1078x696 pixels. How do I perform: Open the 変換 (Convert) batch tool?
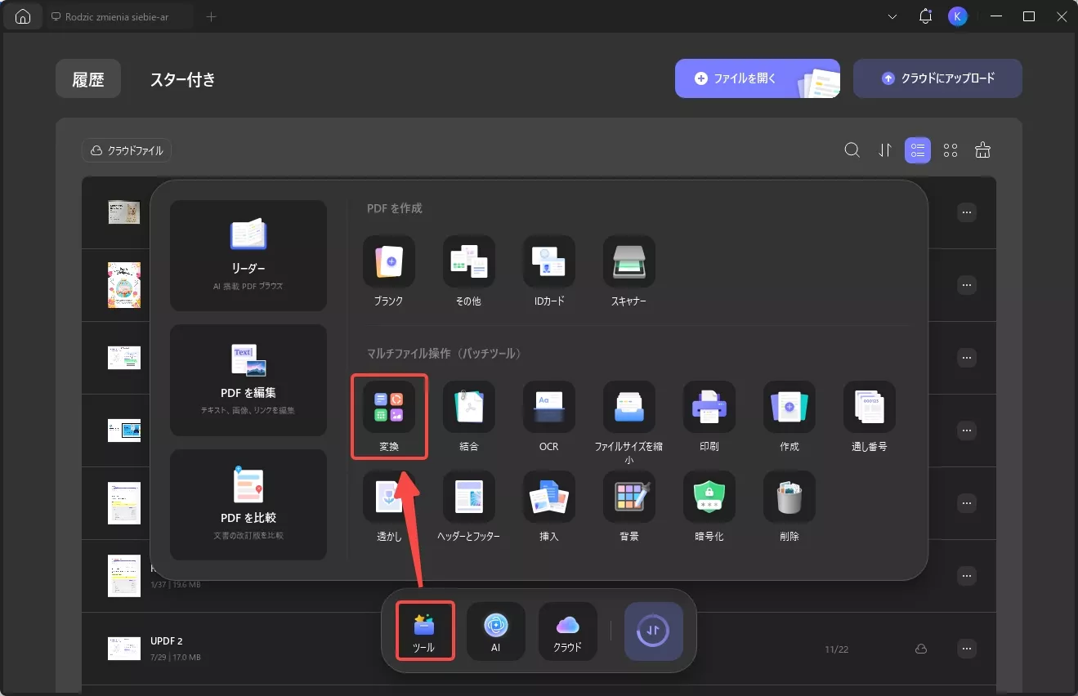point(389,416)
